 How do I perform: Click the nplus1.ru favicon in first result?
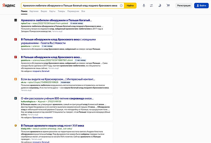coord(15,20)
